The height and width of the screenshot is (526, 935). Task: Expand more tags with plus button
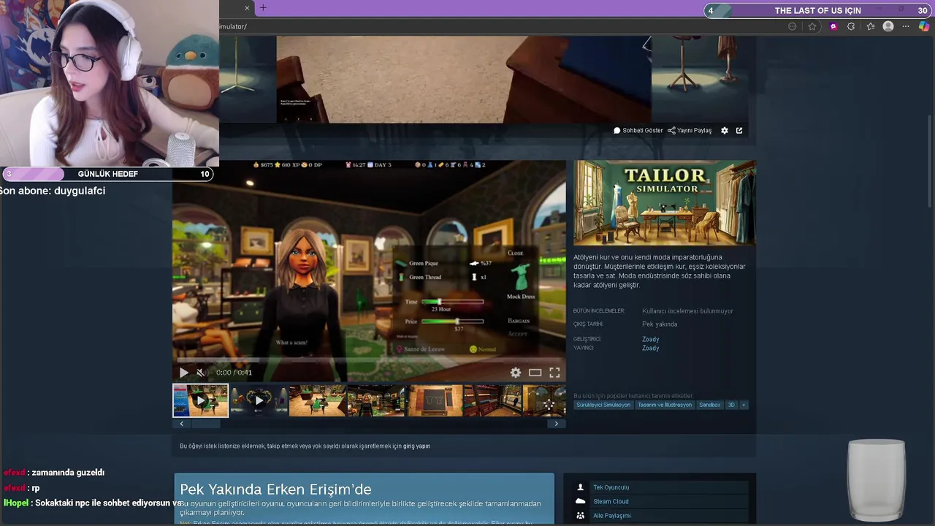tap(744, 405)
